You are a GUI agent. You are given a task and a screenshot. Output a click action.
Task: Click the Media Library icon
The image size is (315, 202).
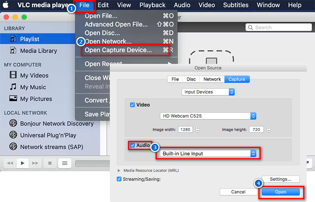(x=13, y=50)
